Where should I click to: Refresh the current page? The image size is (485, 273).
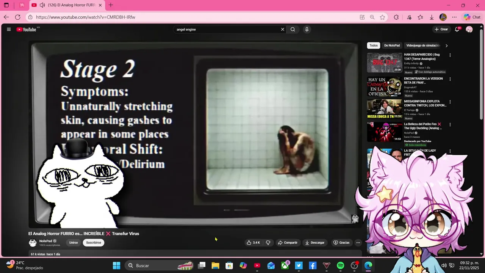pyautogui.click(x=17, y=17)
